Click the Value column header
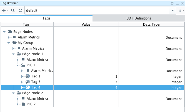Image resolution: width=185 pixels, height=112 pixels. (86, 25)
